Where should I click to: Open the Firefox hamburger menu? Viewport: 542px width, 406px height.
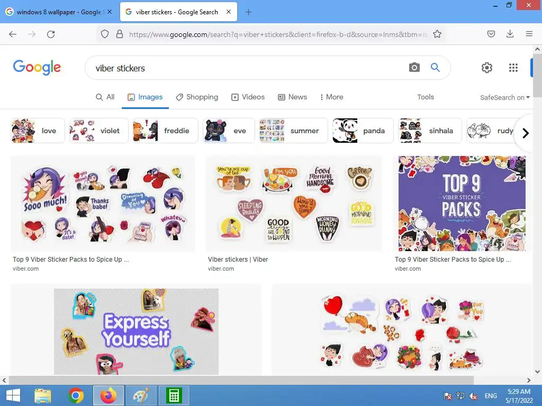pyautogui.click(x=529, y=34)
